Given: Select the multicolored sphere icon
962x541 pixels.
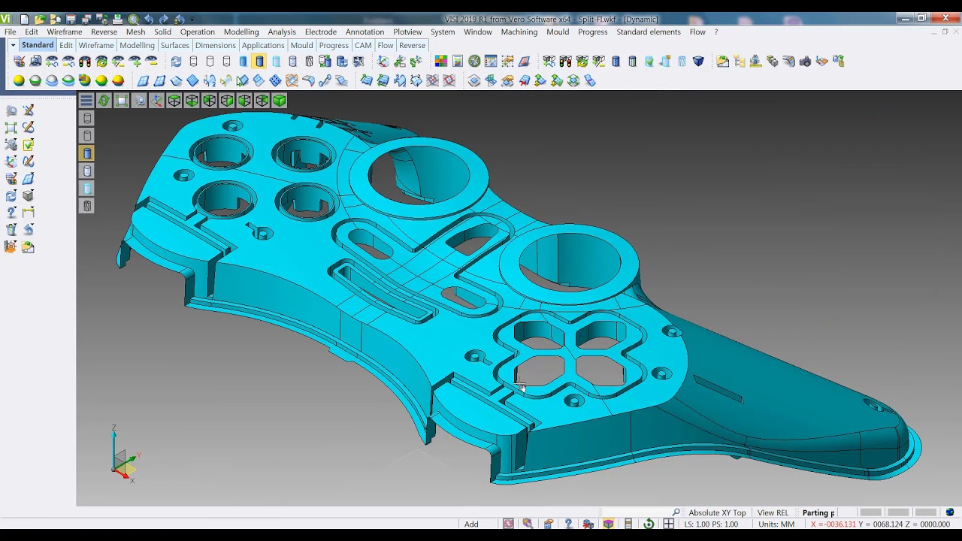Looking at the screenshot, I should point(85,80).
